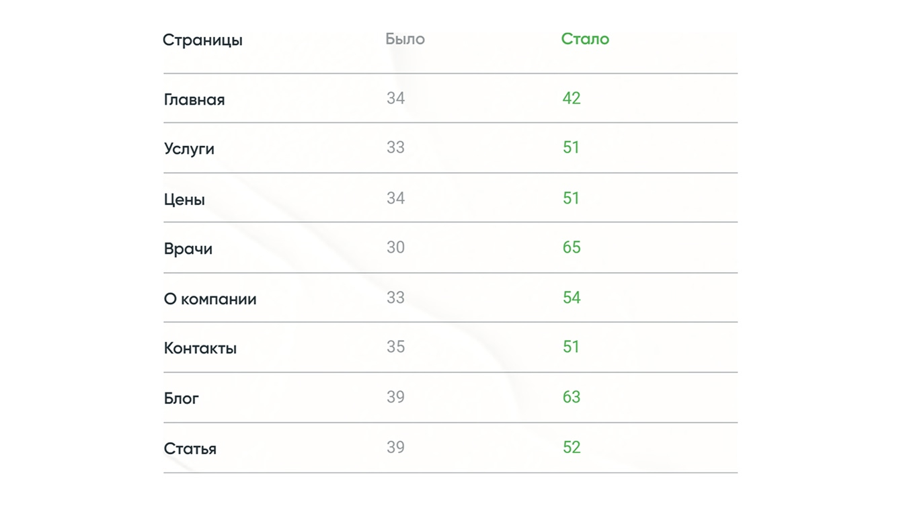Click the green value 65 for Врачи
901x506 pixels.
[572, 247]
